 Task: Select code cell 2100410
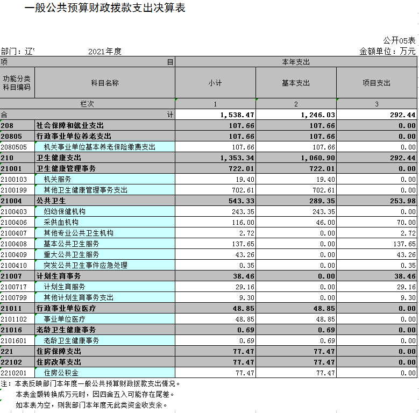(17, 265)
